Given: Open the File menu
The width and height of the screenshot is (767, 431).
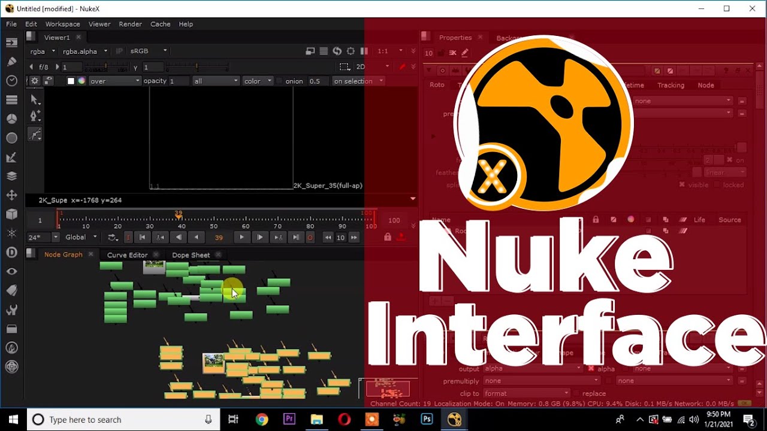Looking at the screenshot, I should point(11,24).
